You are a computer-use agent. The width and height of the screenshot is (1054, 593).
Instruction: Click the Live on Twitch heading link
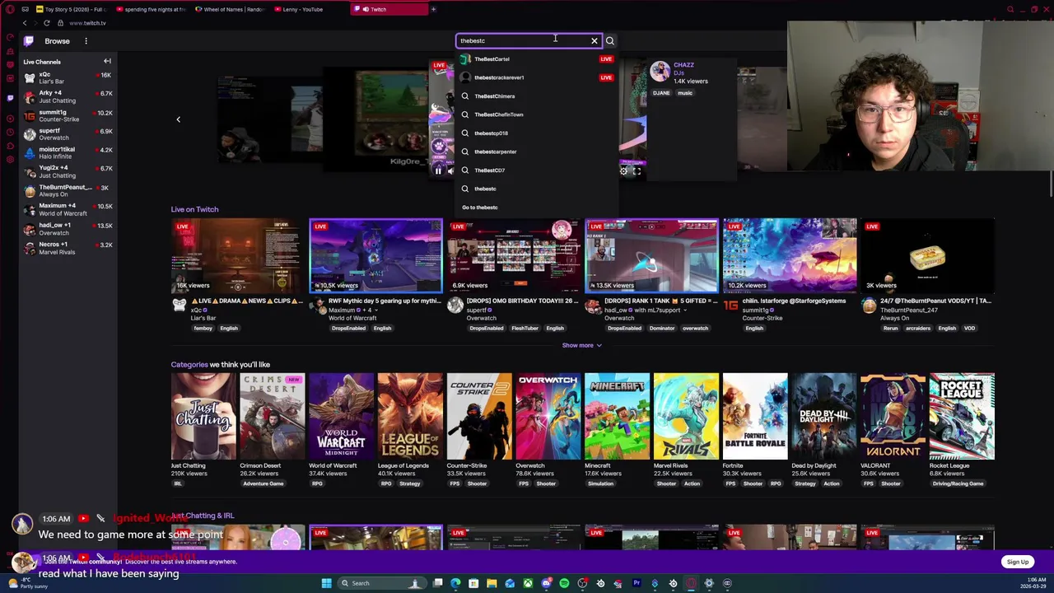(194, 209)
